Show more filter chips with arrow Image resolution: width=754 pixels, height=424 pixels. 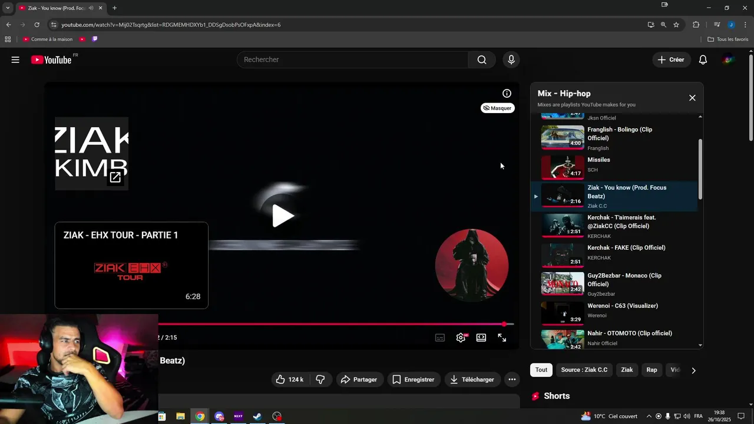coord(693,370)
